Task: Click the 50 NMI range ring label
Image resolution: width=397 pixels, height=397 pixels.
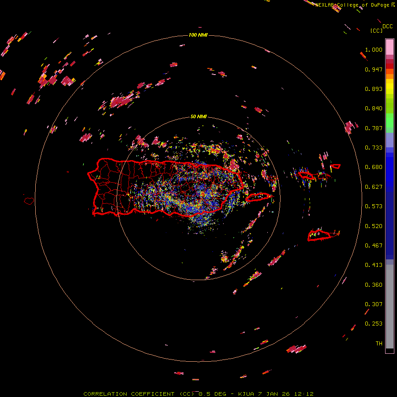Action: click(x=198, y=117)
